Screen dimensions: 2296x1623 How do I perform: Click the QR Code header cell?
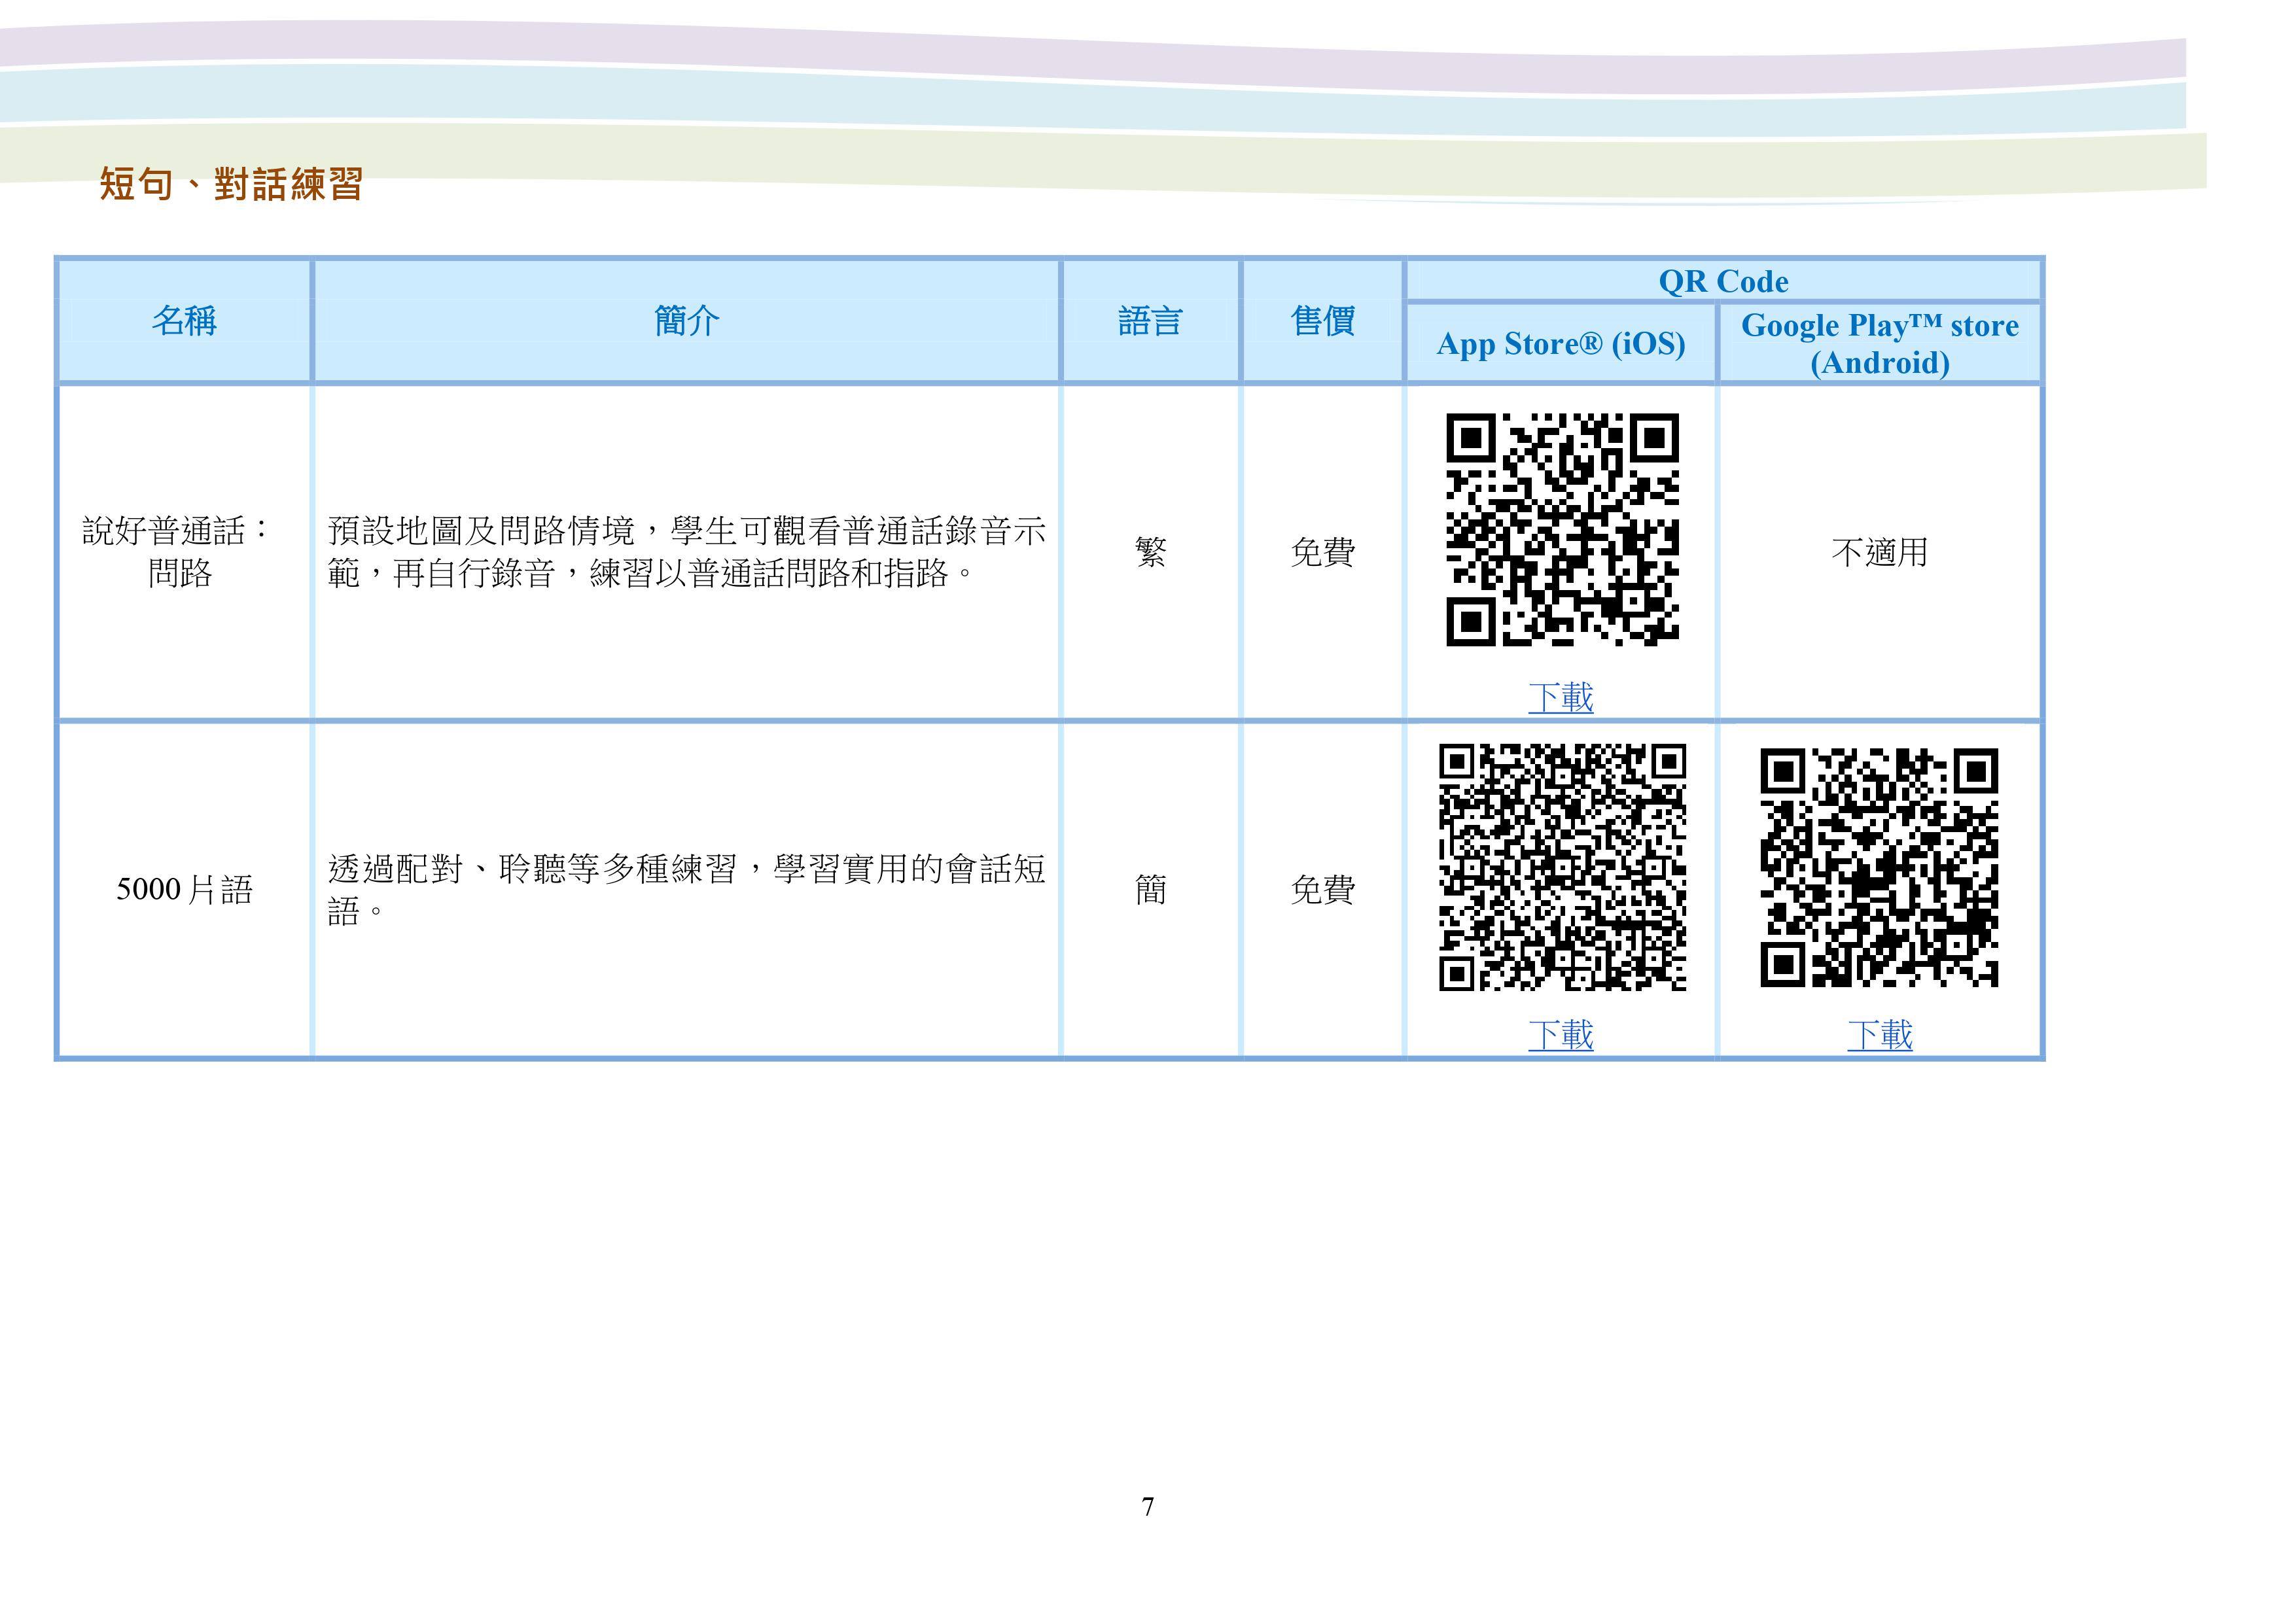pyautogui.click(x=1723, y=281)
